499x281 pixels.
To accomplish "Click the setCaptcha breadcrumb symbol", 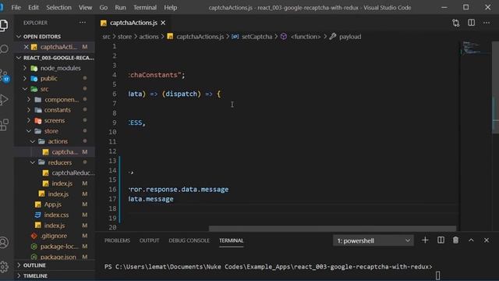I will [257, 37].
